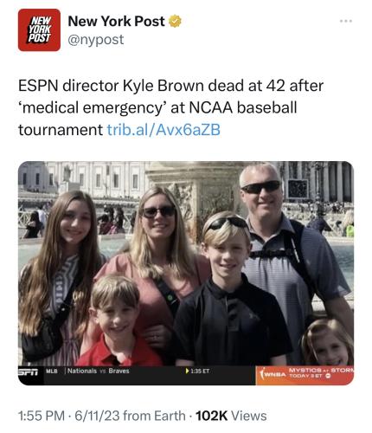Click the New York Post display name
372x433 pixels.
coord(116,21)
